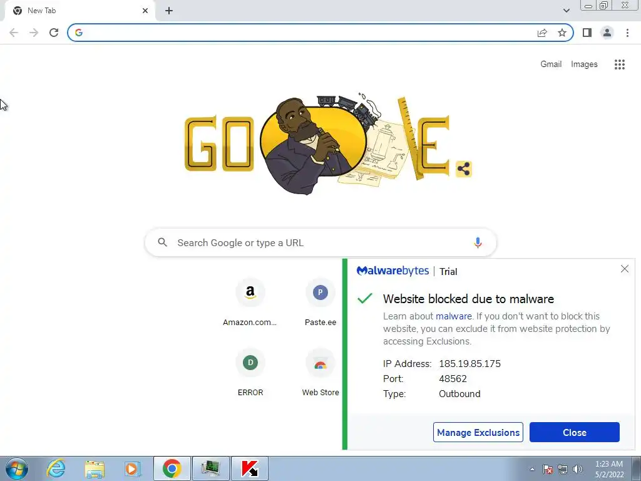Open the side panel icon

click(x=587, y=33)
